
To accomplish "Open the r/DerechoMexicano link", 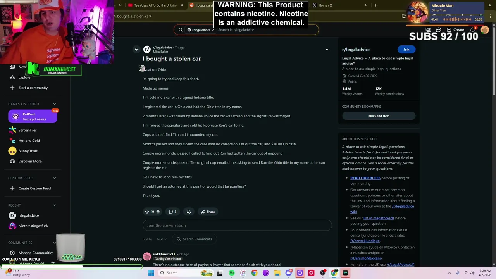I will [x=366, y=258].
